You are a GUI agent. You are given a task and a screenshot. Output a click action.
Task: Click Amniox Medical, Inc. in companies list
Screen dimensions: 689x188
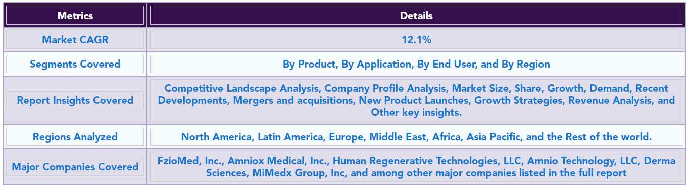point(278,161)
